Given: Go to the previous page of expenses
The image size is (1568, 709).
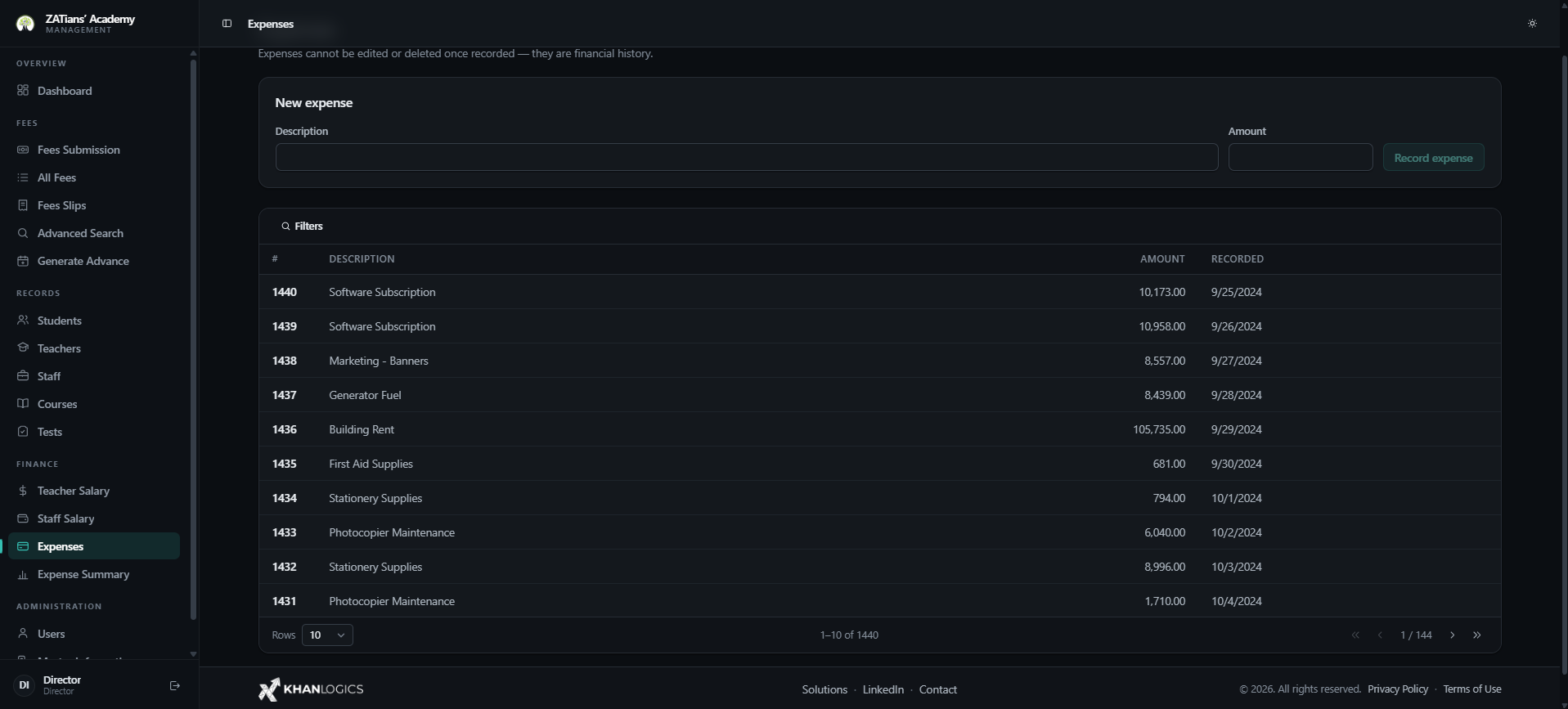Looking at the screenshot, I should point(1380,635).
